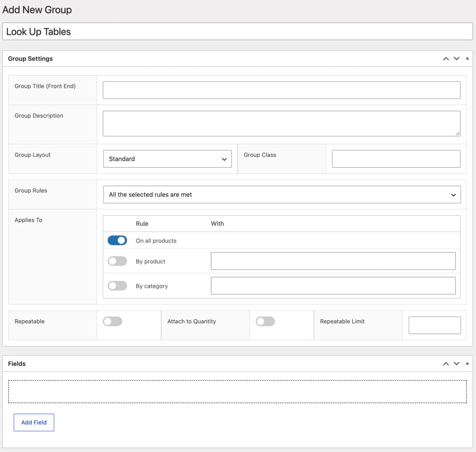Click the Fields panel heading
This screenshot has width=476, height=452.
[x=17, y=364]
